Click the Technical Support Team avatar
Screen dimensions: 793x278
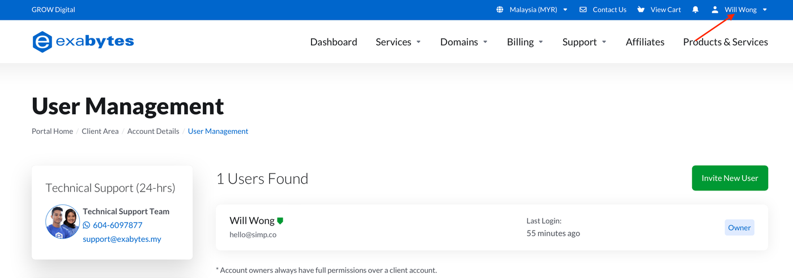[62, 221]
